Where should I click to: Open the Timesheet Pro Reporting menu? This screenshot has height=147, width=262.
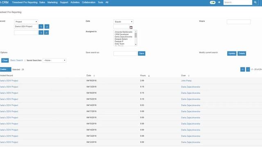point(25,2)
